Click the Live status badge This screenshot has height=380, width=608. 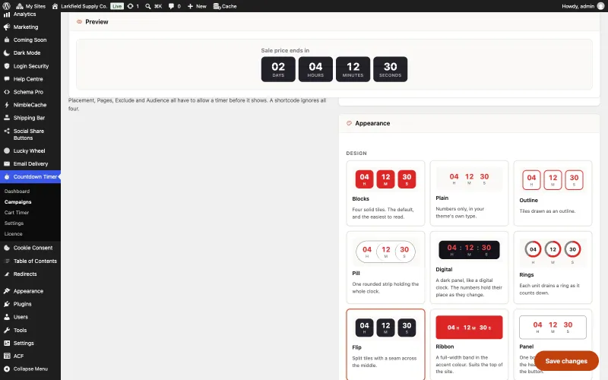click(x=117, y=6)
